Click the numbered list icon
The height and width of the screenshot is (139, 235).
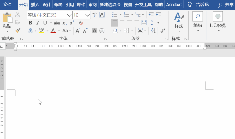point(127,15)
